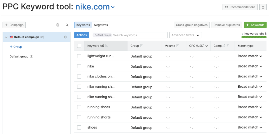This screenshot has height=139, width=272.
Task: Click the trash delete campaign icon
Action: [x=58, y=25]
